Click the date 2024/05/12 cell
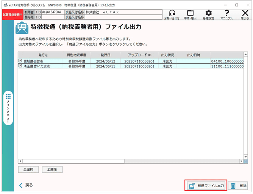The image size is (253, 194). (x=106, y=61)
